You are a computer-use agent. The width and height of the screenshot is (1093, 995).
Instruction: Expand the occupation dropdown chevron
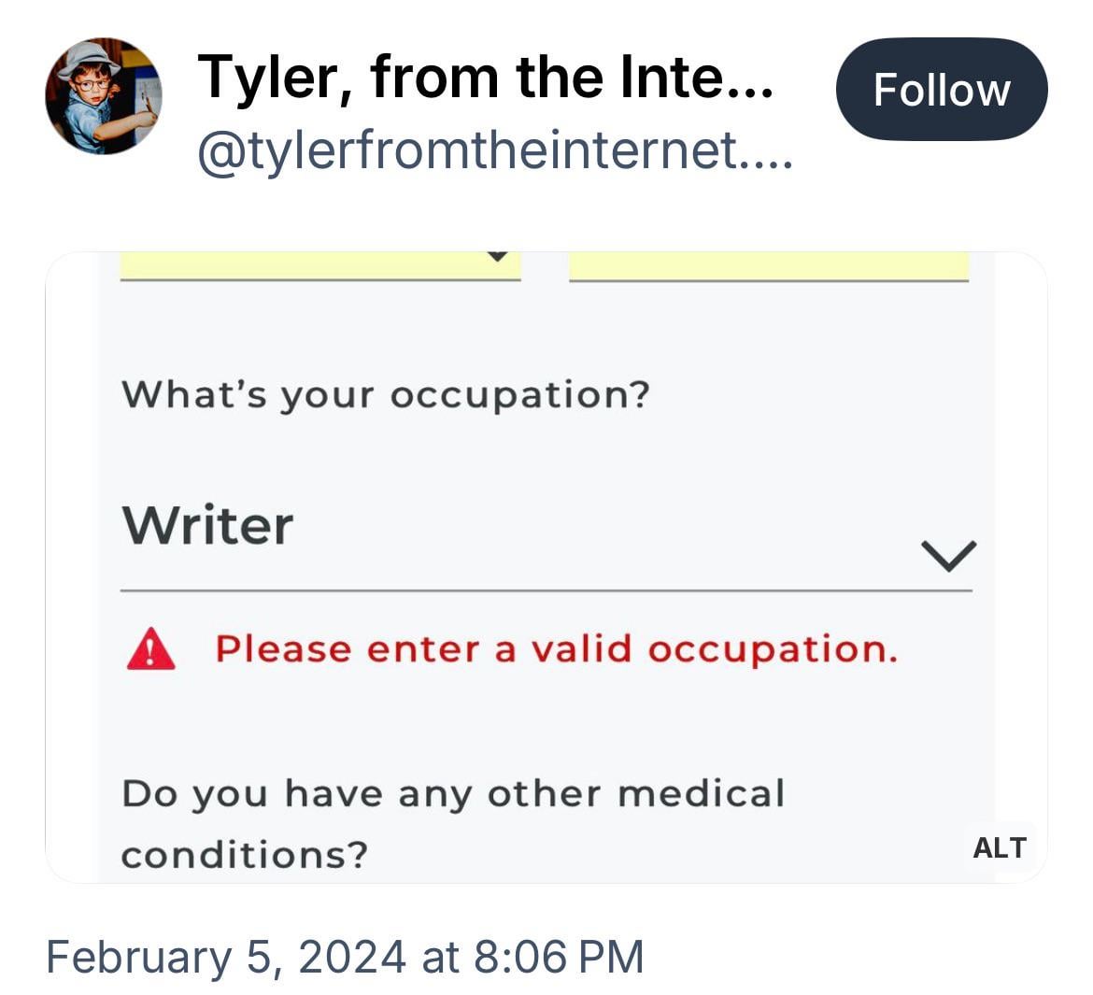(x=948, y=555)
